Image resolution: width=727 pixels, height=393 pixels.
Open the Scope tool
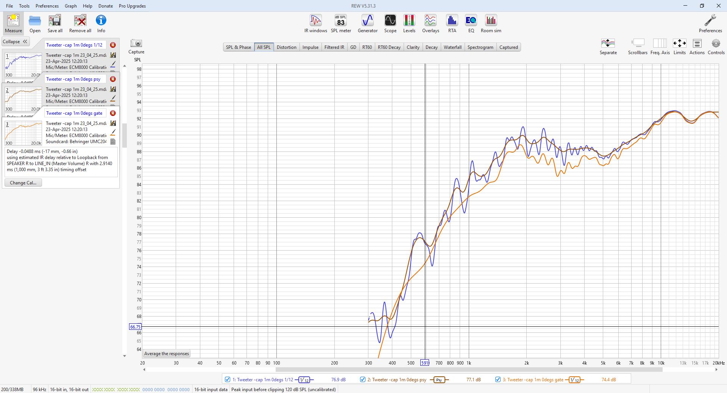point(390,23)
